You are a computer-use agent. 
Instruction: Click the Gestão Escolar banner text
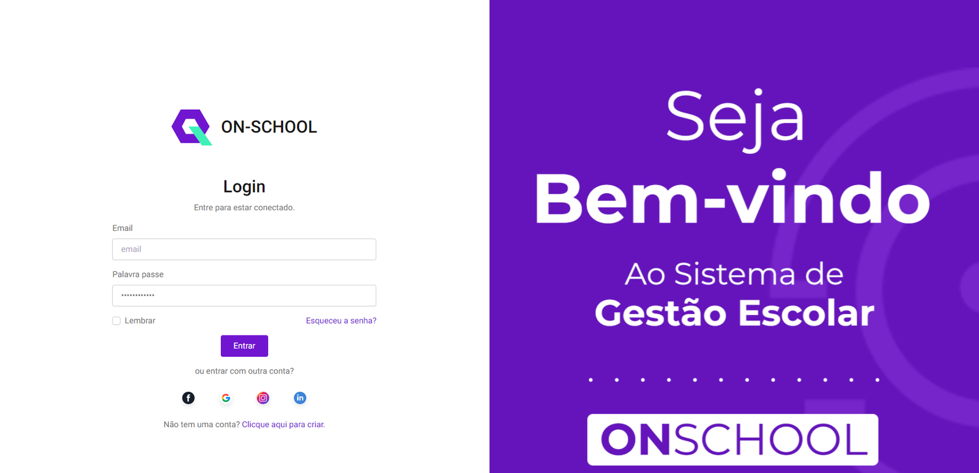[734, 313]
